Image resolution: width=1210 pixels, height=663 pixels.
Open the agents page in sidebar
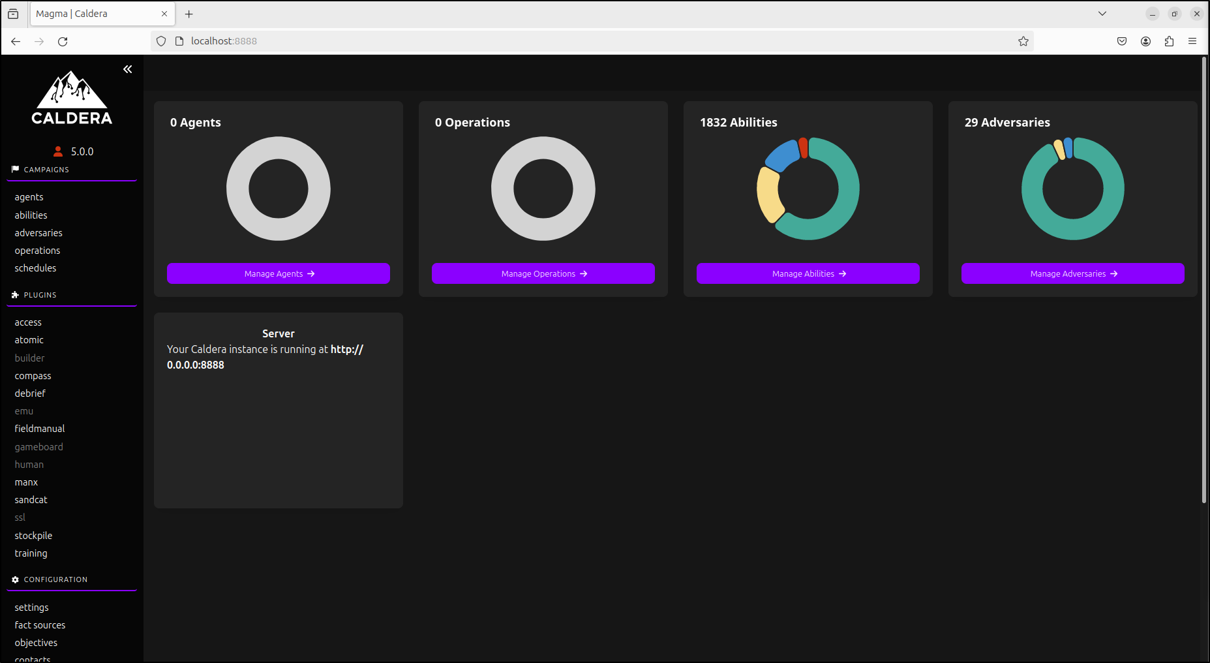(x=29, y=197)
